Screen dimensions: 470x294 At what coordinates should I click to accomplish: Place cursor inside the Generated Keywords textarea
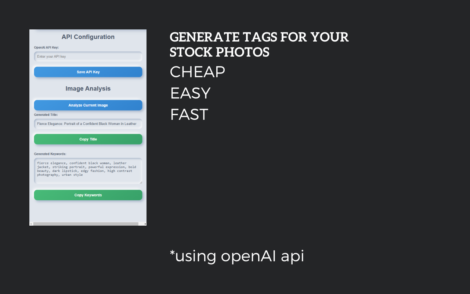88,170
